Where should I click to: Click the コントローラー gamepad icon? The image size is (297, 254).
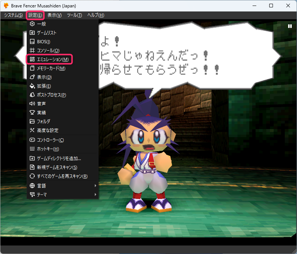click(32, 140)
